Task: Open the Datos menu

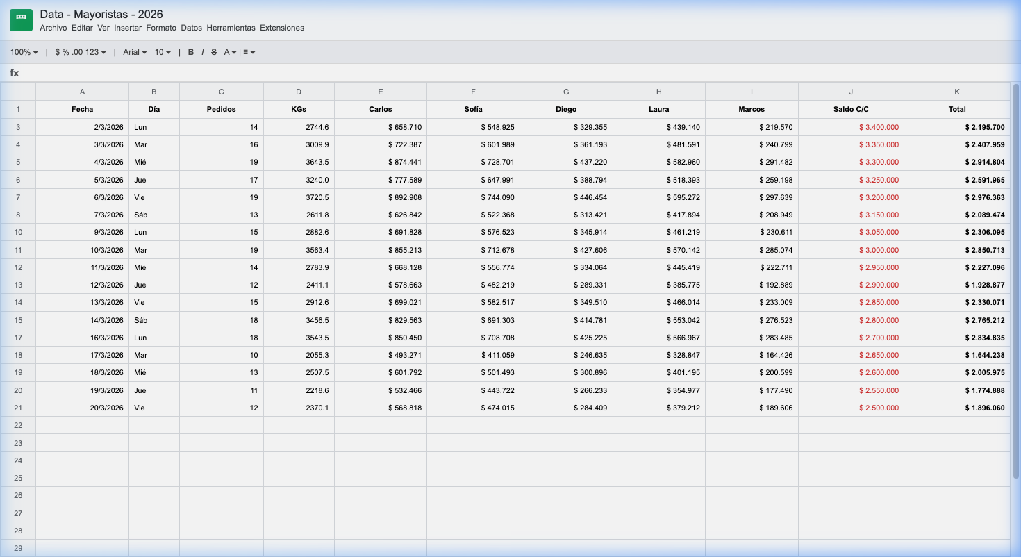Action: tap(192, 28)
